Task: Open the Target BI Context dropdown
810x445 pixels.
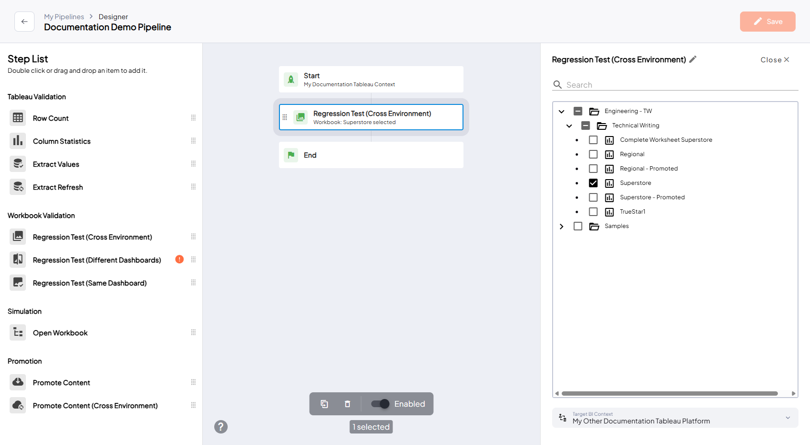Action: [675, 418]
